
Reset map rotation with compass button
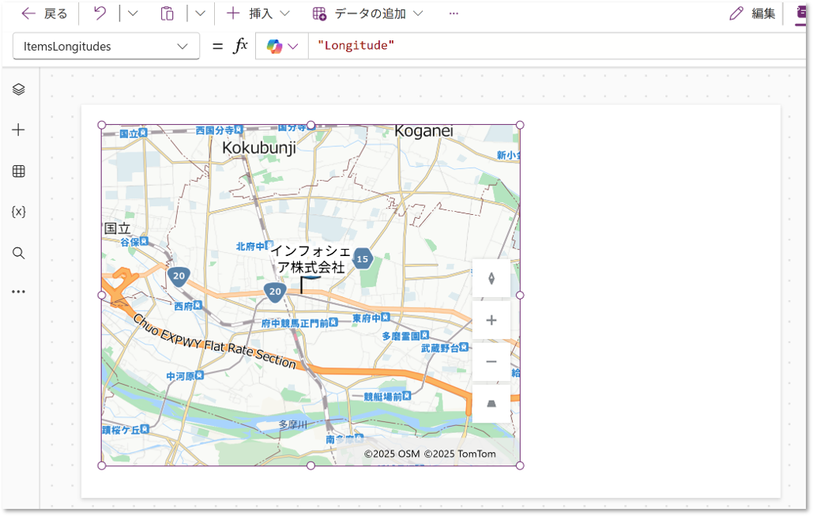491,278
